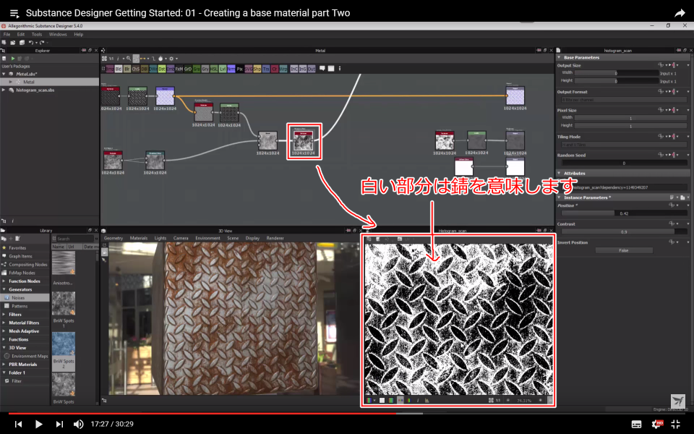Adjust the Output Size Width slider
Image resolution: width=694 pixels, height=434 pixels.
point(617,73)
